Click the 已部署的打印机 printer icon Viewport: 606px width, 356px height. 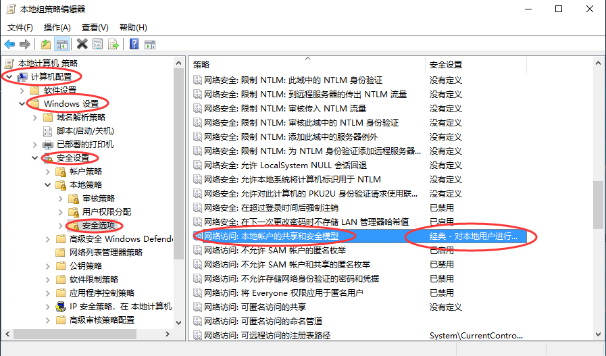(48, 145)
